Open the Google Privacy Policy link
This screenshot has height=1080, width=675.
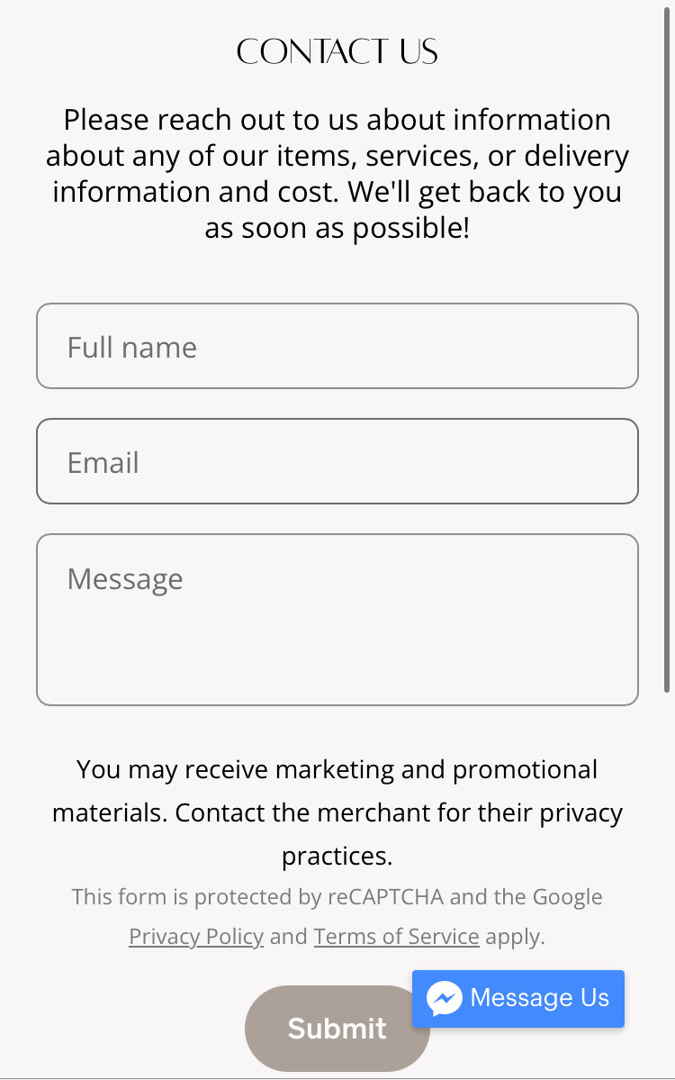[x=196, y=937]
